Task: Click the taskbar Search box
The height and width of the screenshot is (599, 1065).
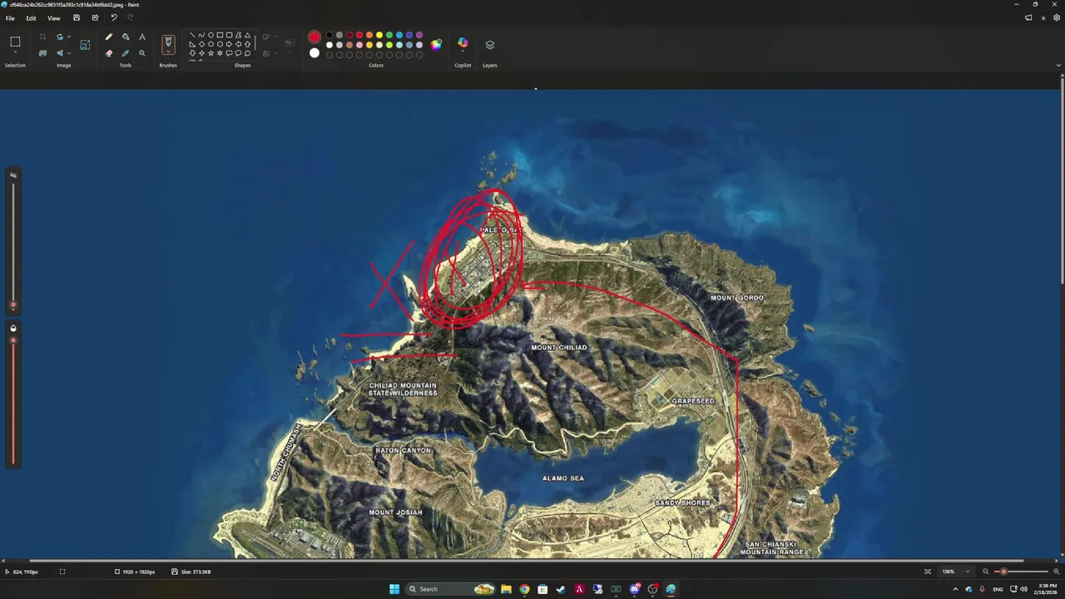Action: pos(451,589)
